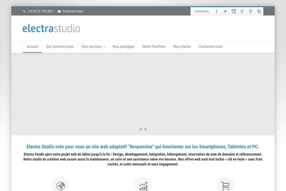Select the second slider pagination dot
This screenshot has width=286, height=191.
coord(145,129)
